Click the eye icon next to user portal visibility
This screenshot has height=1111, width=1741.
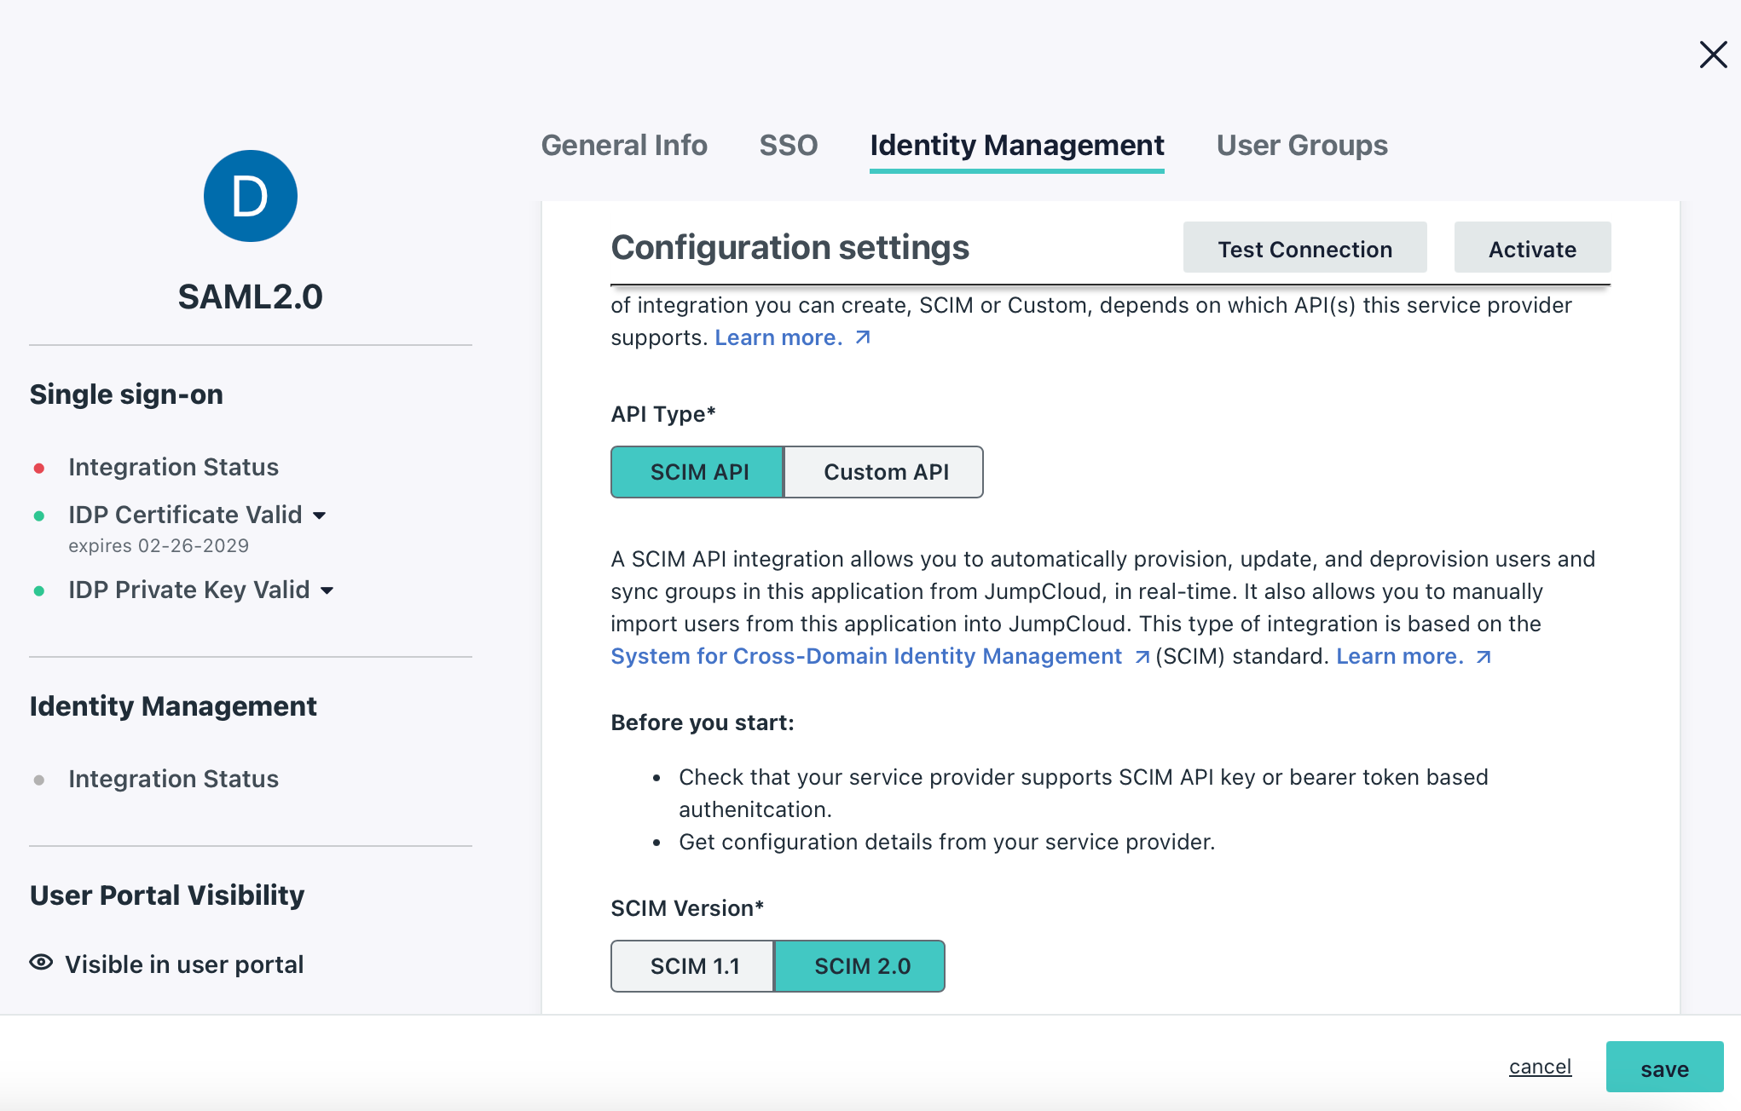(40, 962)
